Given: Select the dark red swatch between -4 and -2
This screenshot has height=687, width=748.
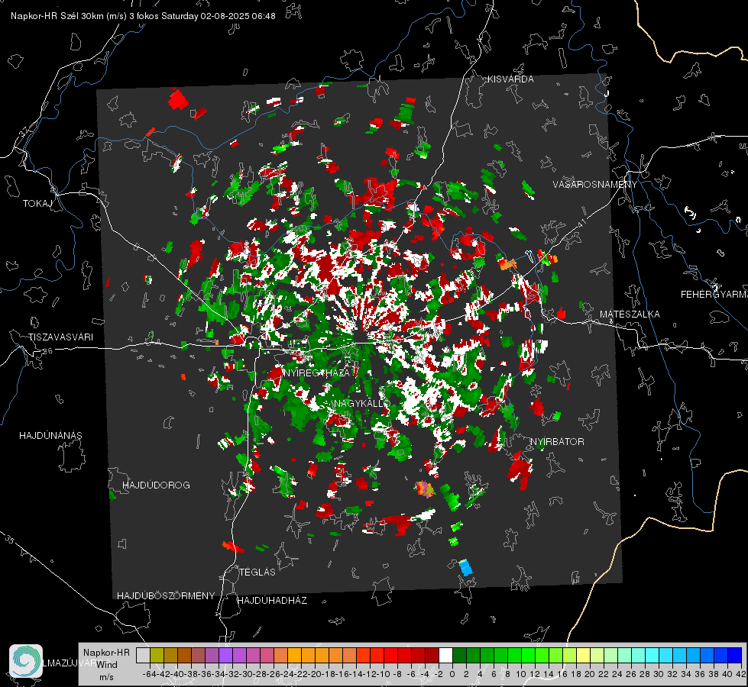Looking at the screenshot, I should pos(432,655).
